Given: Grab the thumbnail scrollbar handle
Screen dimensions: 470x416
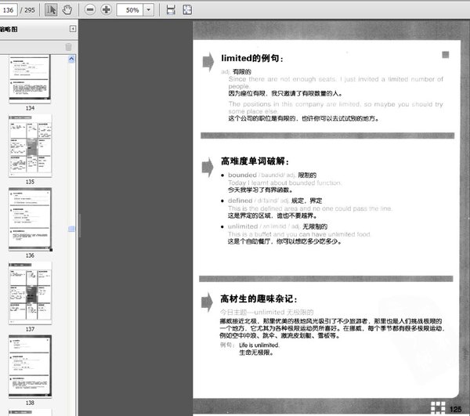Looking at the screenshot, I should point(71,229).
